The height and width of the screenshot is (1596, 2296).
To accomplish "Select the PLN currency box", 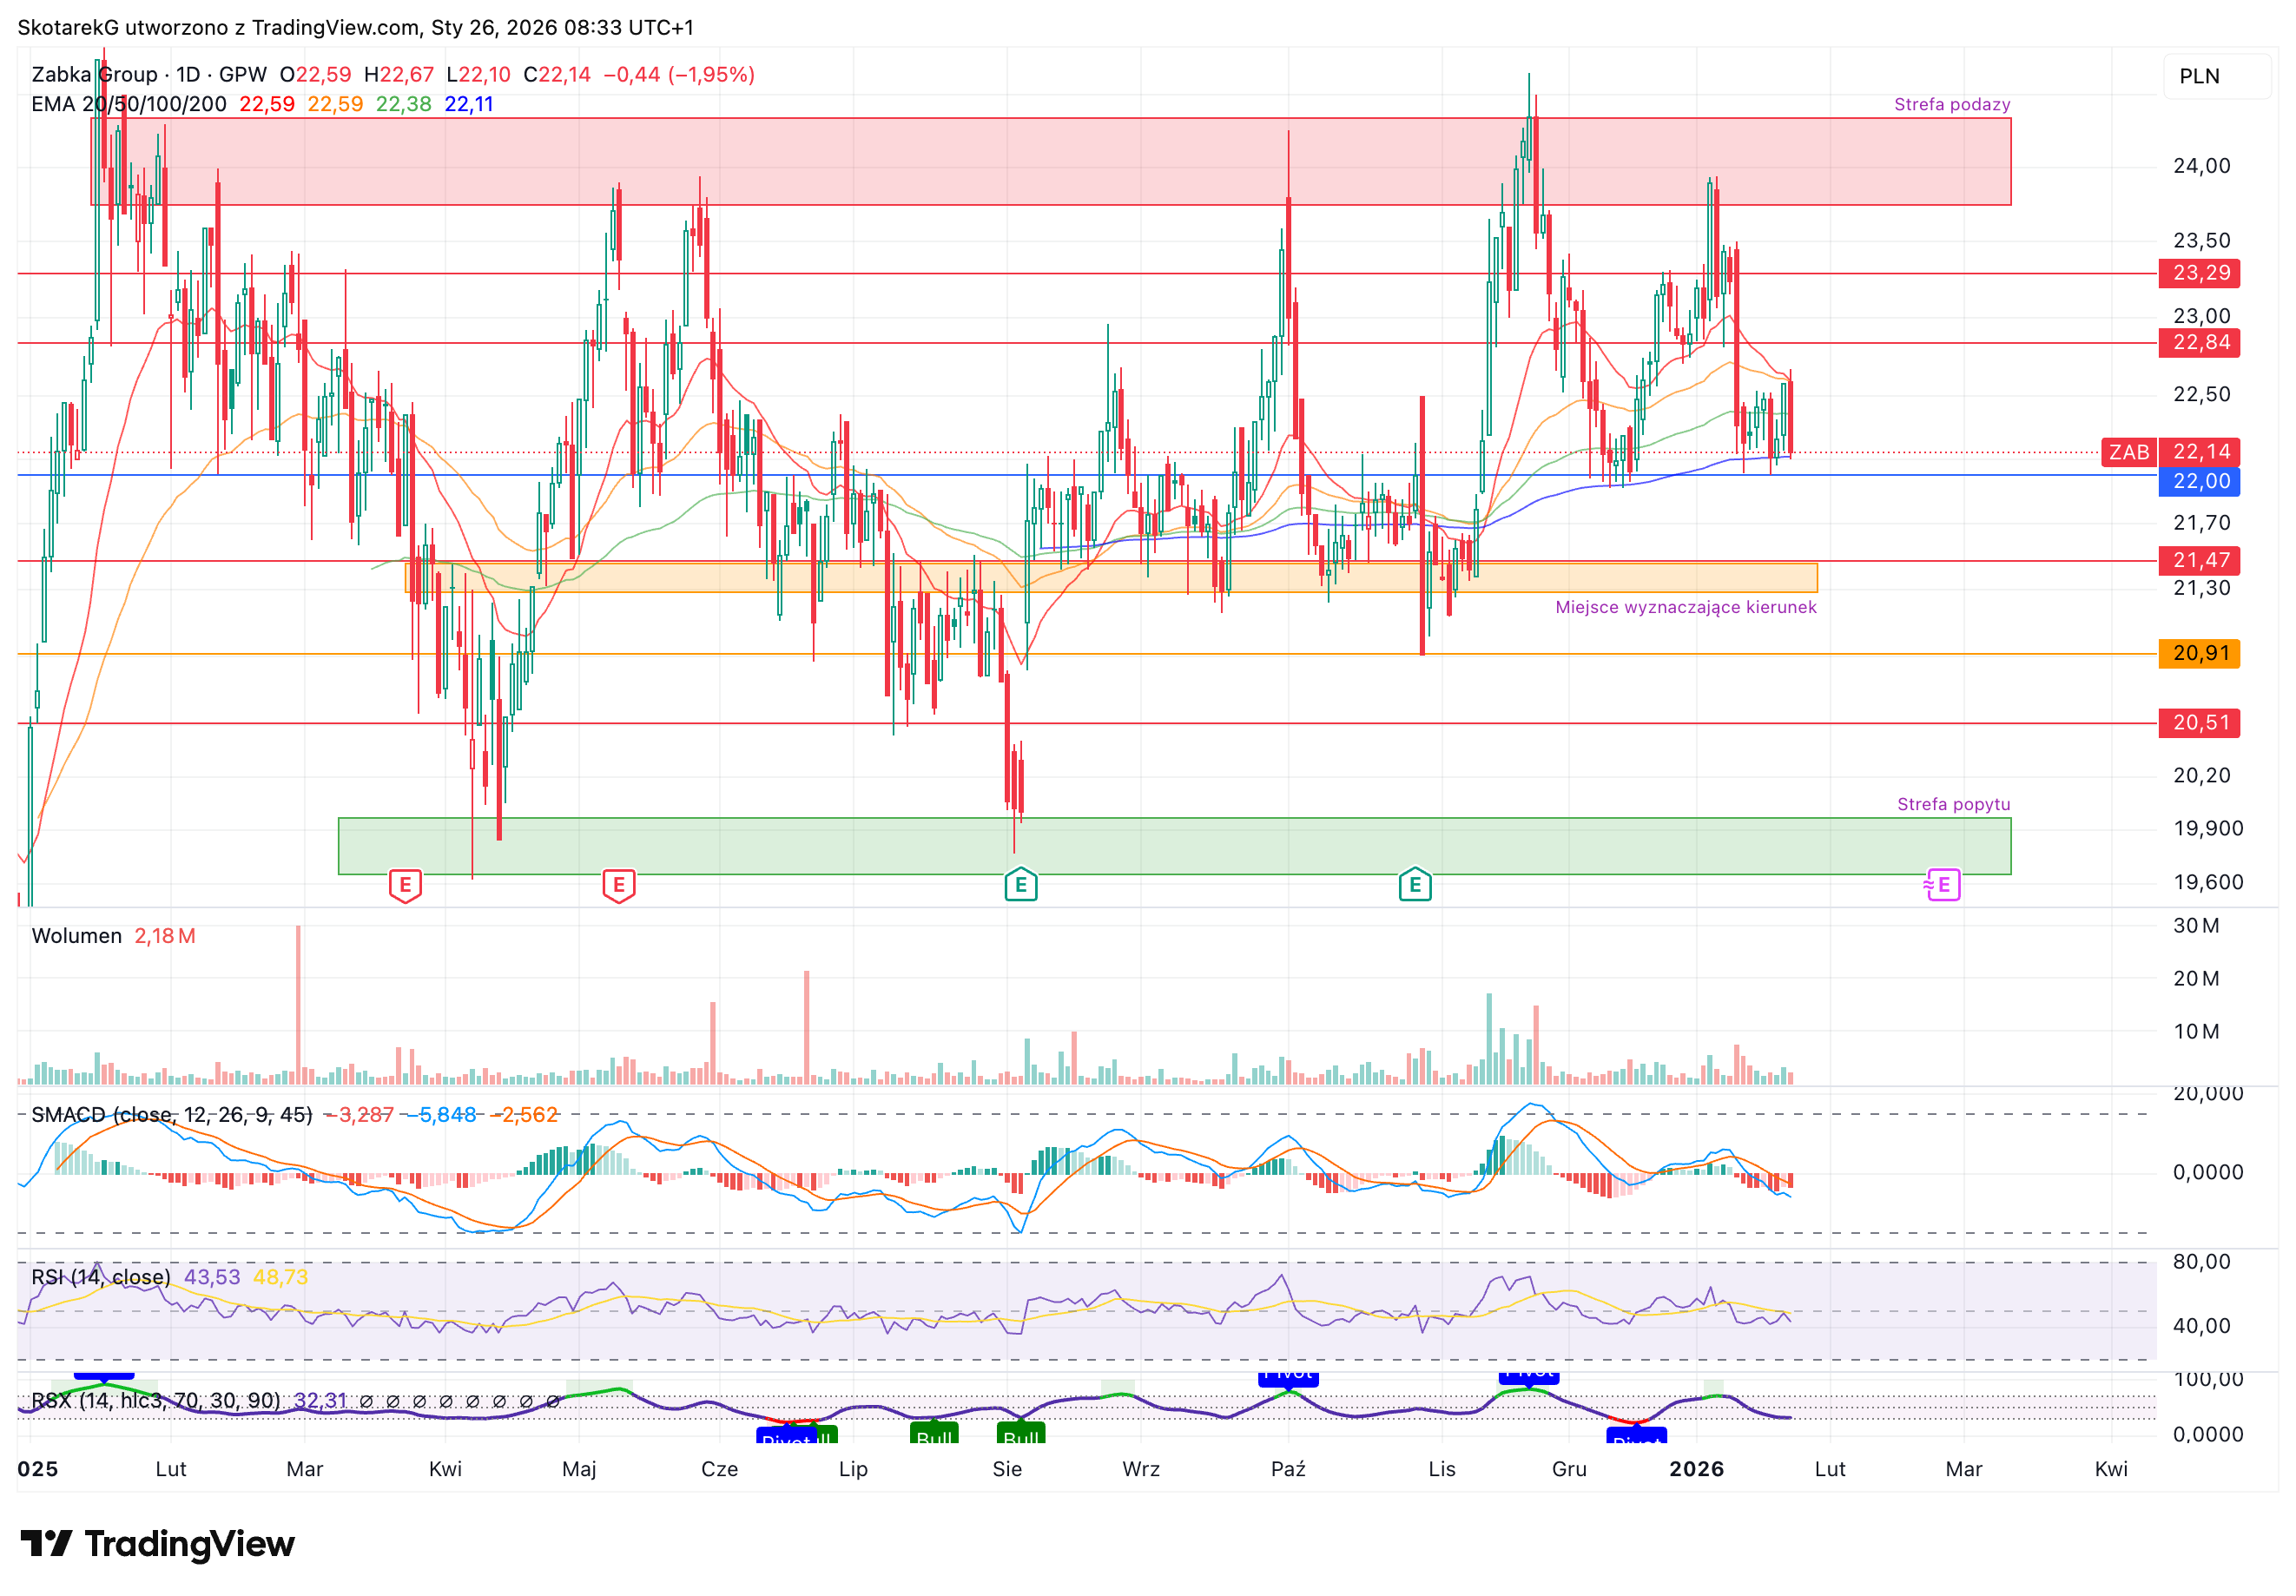I will pos(2217,76).
